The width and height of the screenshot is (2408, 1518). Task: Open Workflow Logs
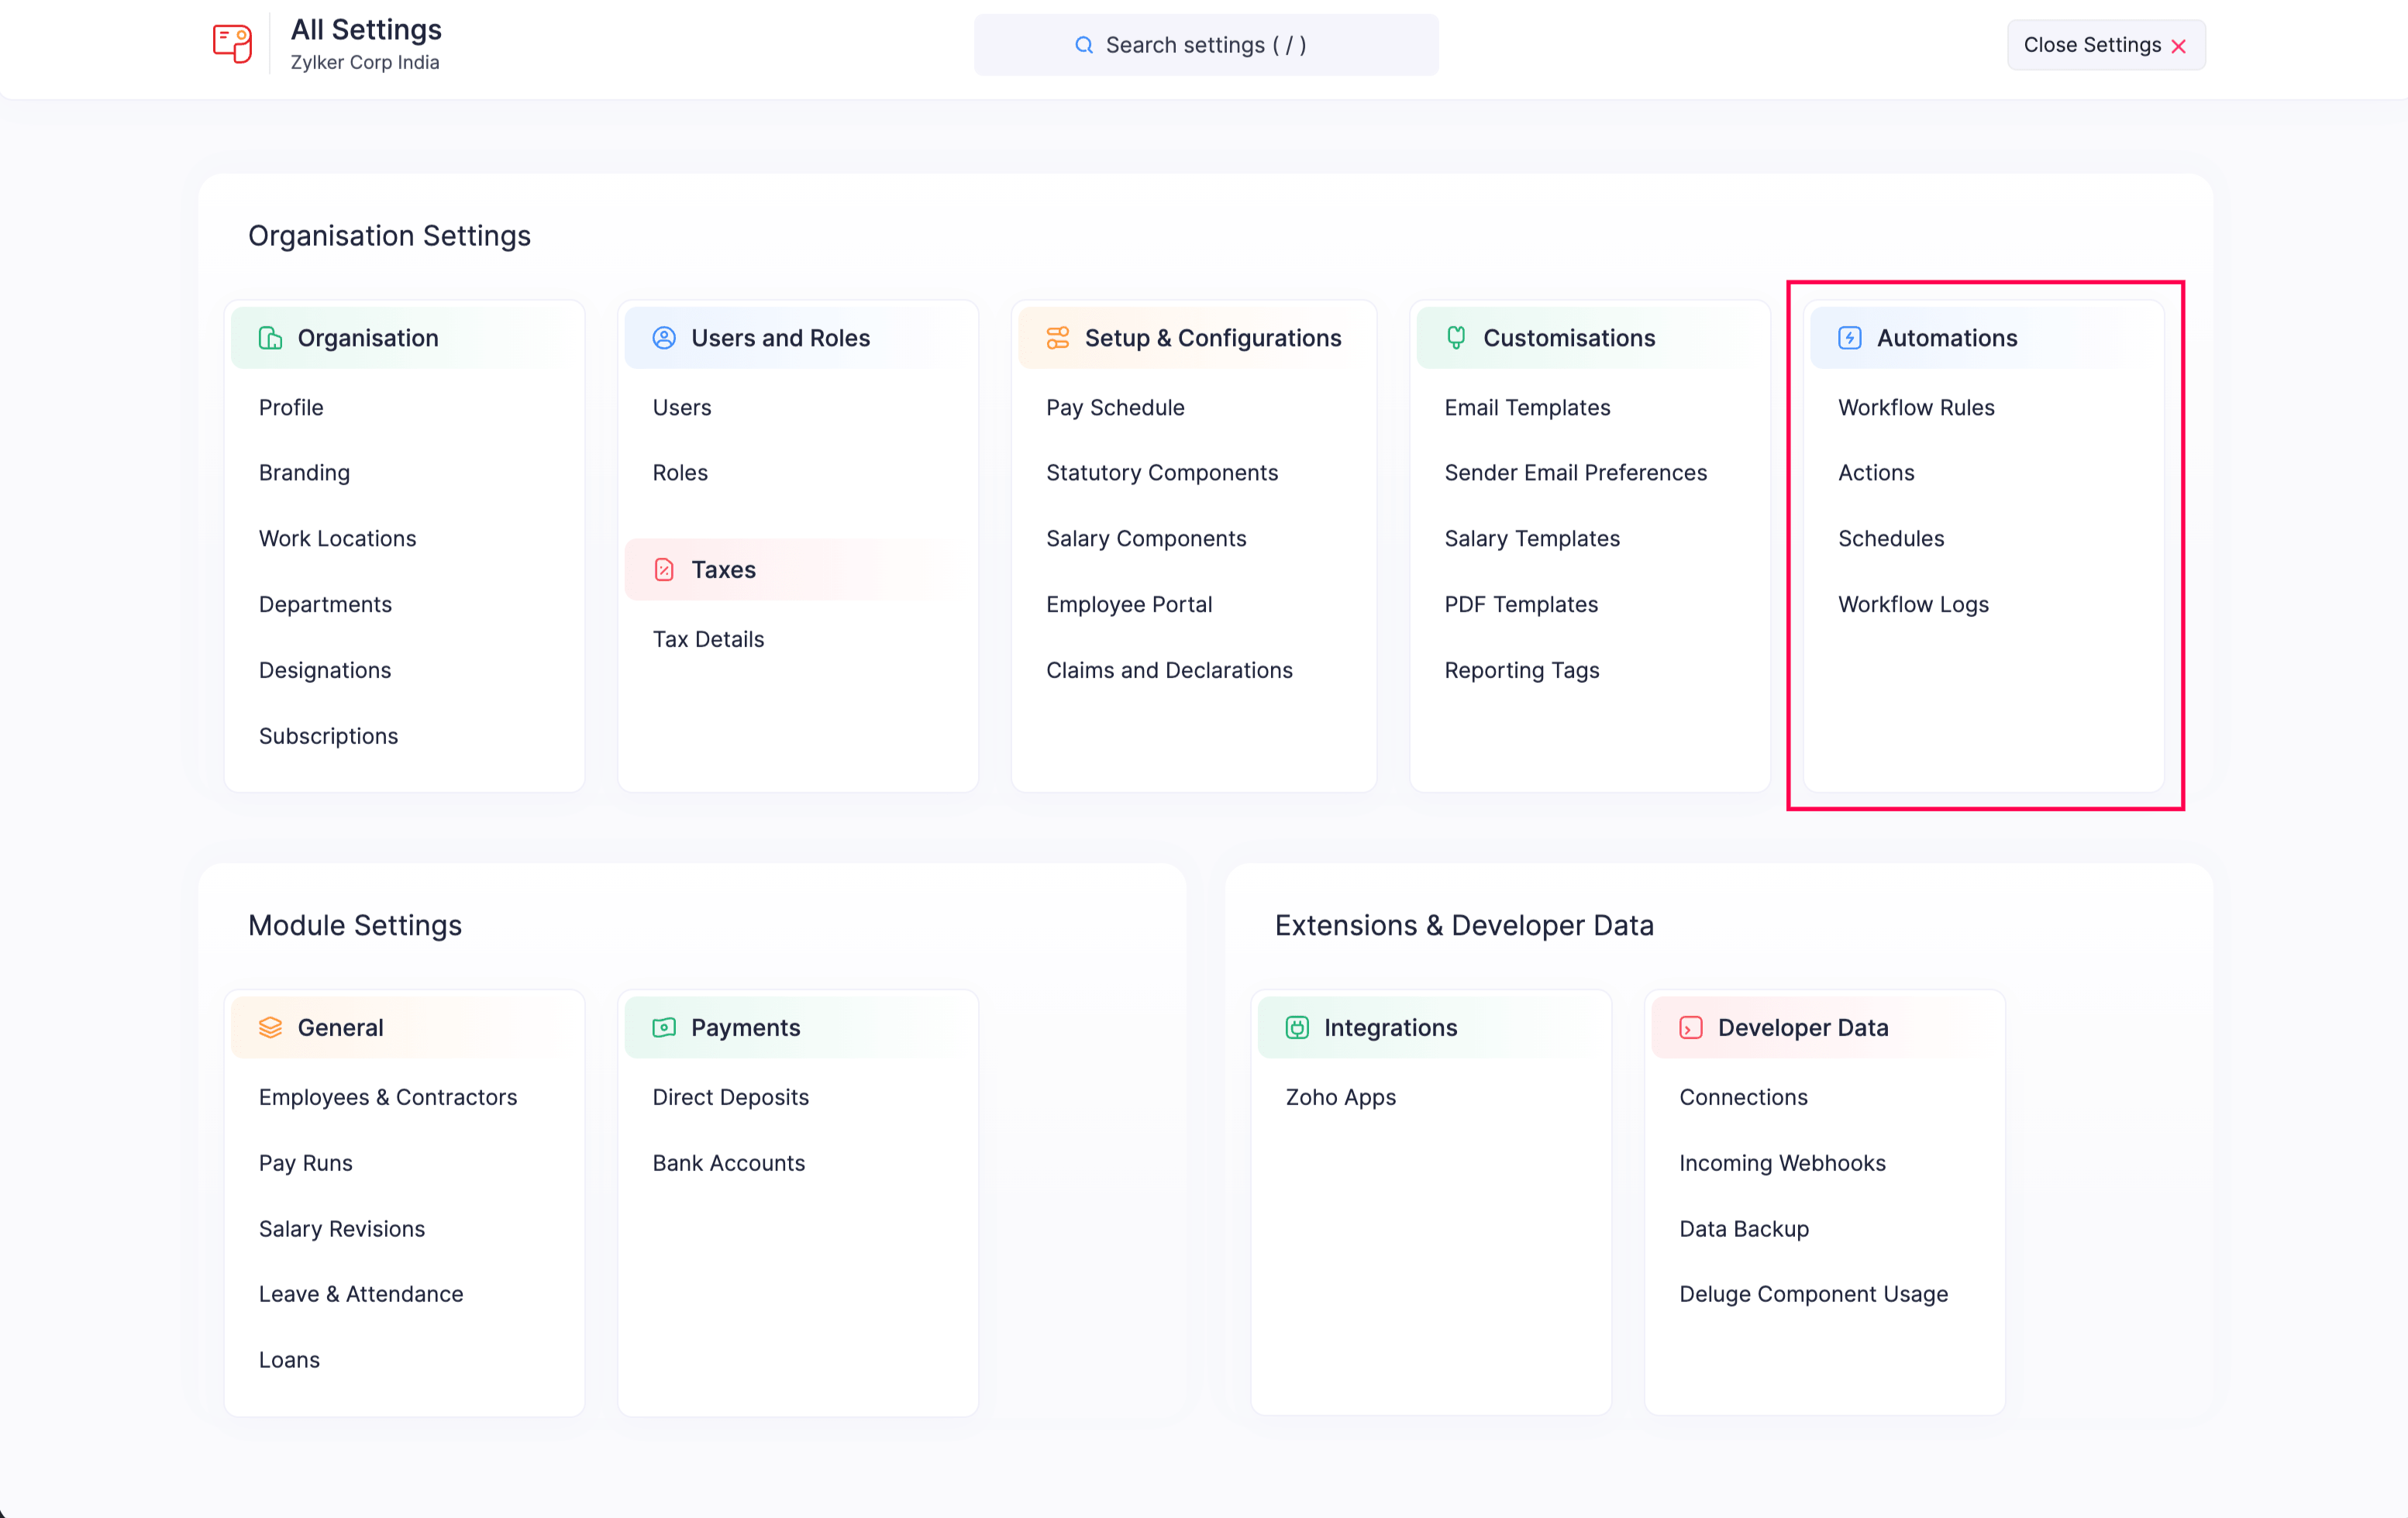pyautogui.click(x=1913, y=605)
